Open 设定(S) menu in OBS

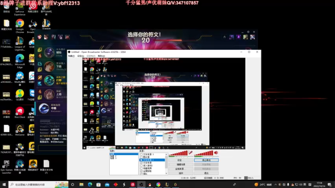point(80,56)
